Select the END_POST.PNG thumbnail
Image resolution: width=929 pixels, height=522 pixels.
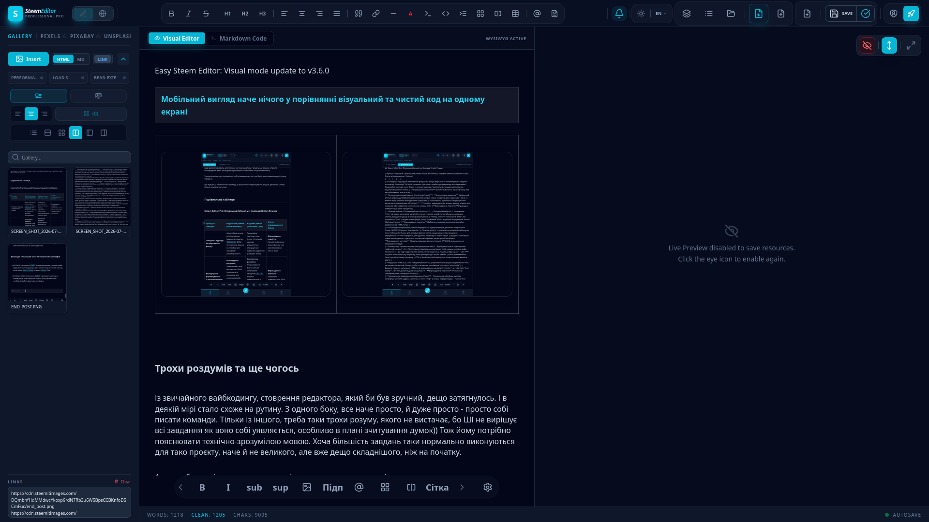[x=37, y=278]
